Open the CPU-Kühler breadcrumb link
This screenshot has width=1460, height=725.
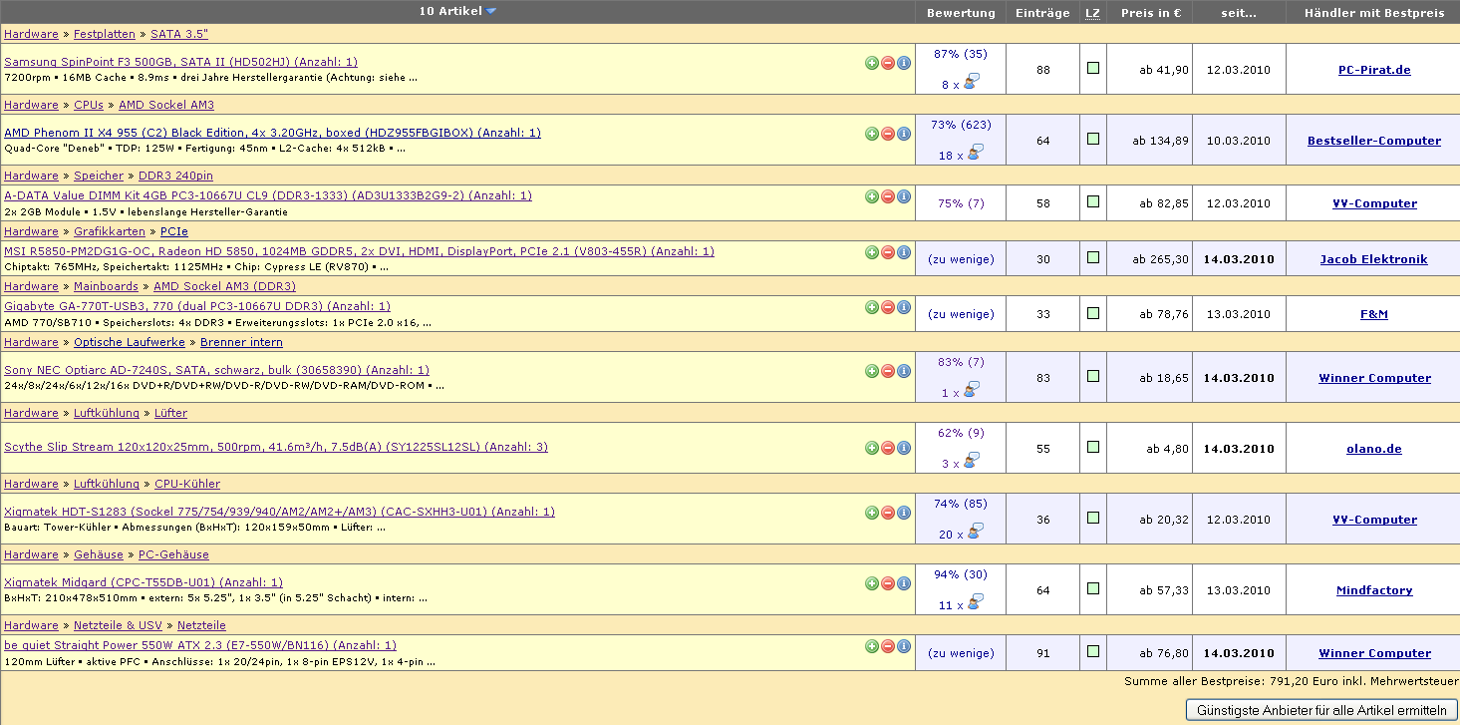[x=187, y=484]
